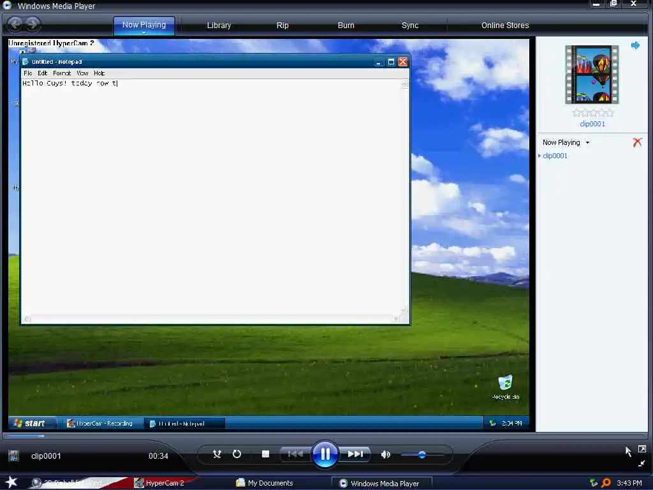Open the Now Playing tab

pyautogui.click(x=144, y=25)
